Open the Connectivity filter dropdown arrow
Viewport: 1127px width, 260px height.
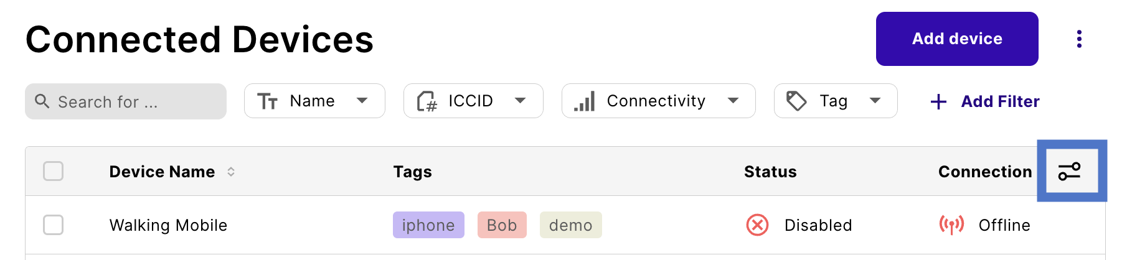pyautogui.click(x=733, y=101)
